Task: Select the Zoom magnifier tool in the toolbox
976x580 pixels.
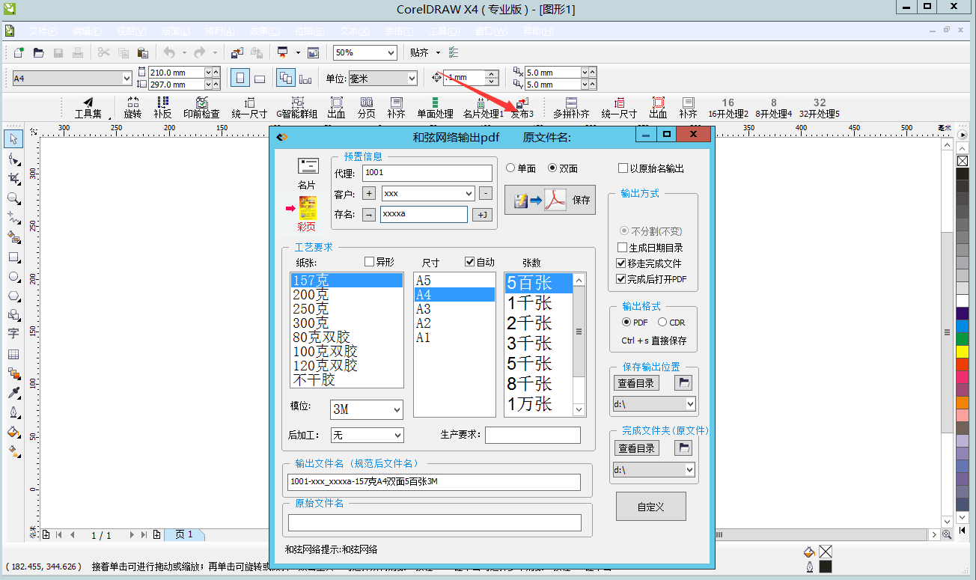Action: click(13, 198)
